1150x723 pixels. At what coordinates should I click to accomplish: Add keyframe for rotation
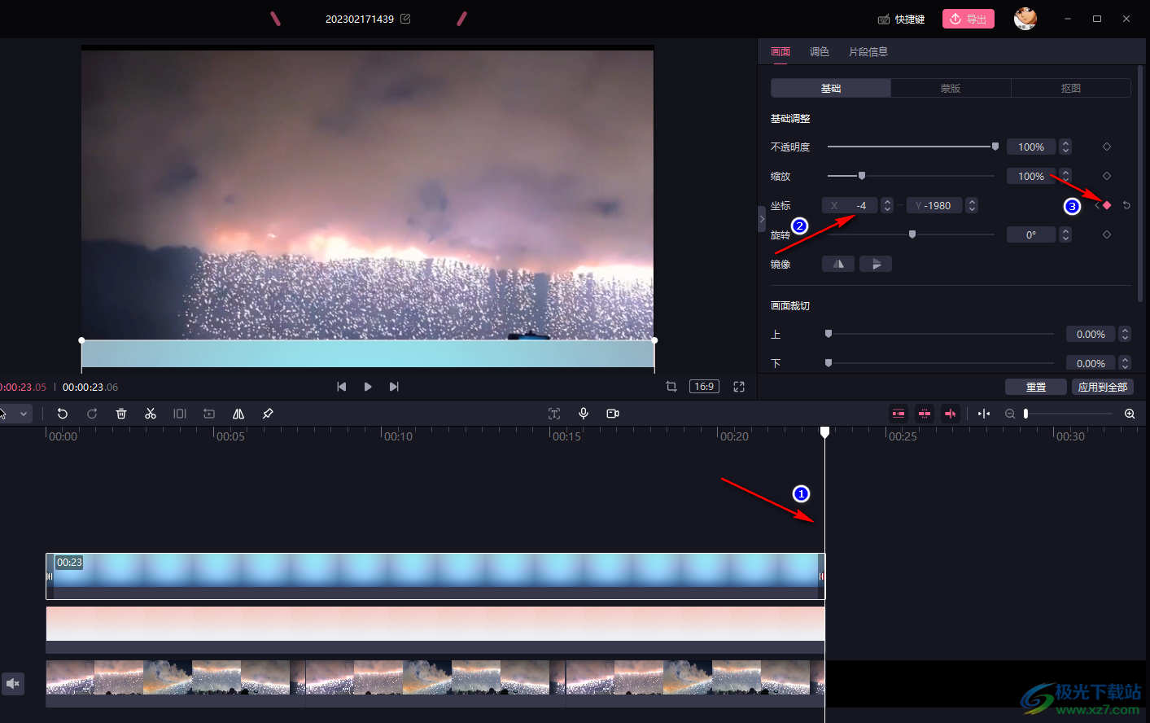coord(1107,234)
